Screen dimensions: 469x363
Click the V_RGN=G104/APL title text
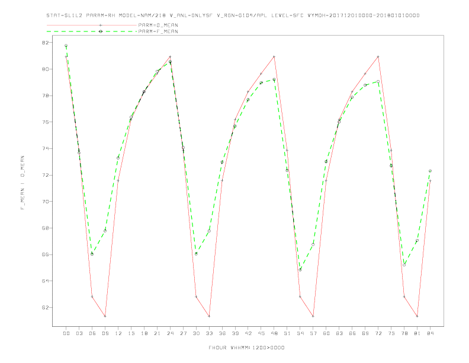[242, 15]
